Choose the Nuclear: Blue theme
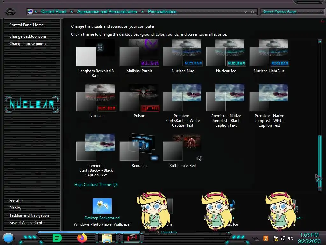Viewport: 326px width, 245px height. pyautogui.click(x=182, y=56)
